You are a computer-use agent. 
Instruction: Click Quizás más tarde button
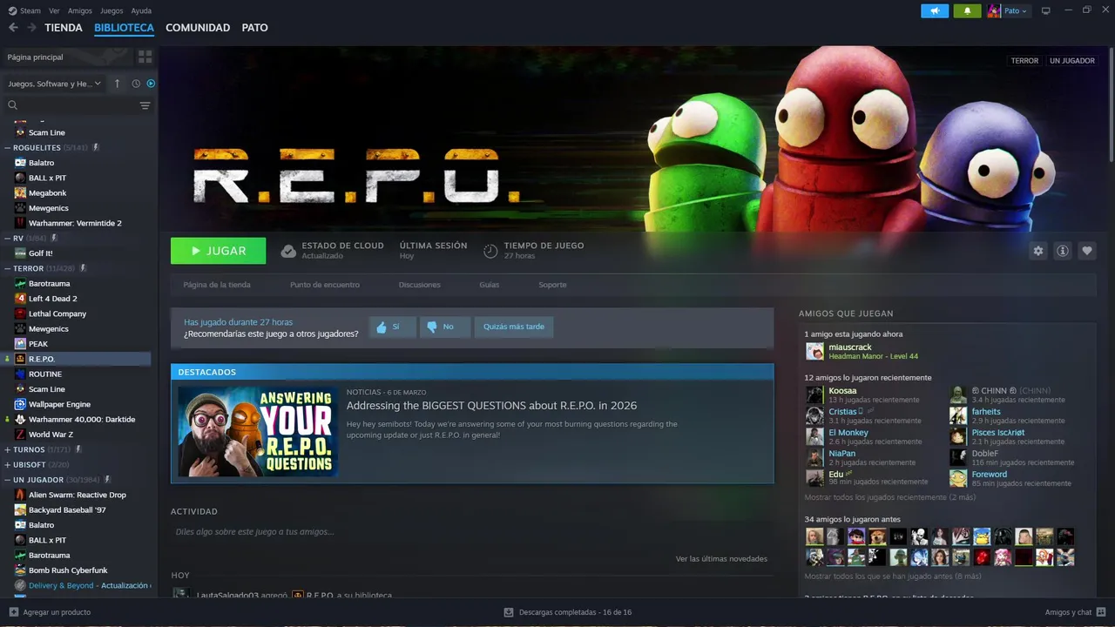(514, 327)
